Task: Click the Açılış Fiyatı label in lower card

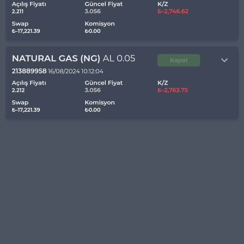Action: click(x=29, y=83)
